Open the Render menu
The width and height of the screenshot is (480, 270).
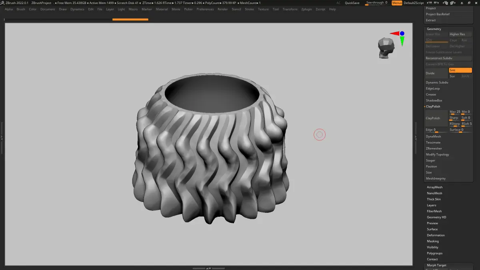tap(222, 9)
